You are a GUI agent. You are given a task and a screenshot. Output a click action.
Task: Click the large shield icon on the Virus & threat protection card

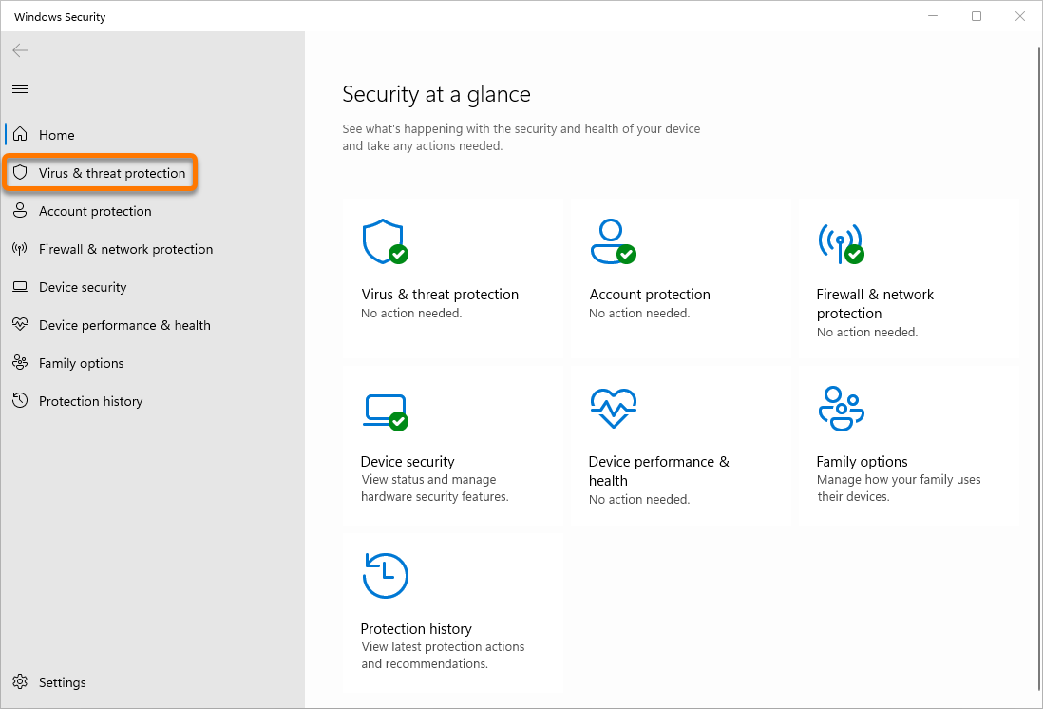[x=385, y=241]
